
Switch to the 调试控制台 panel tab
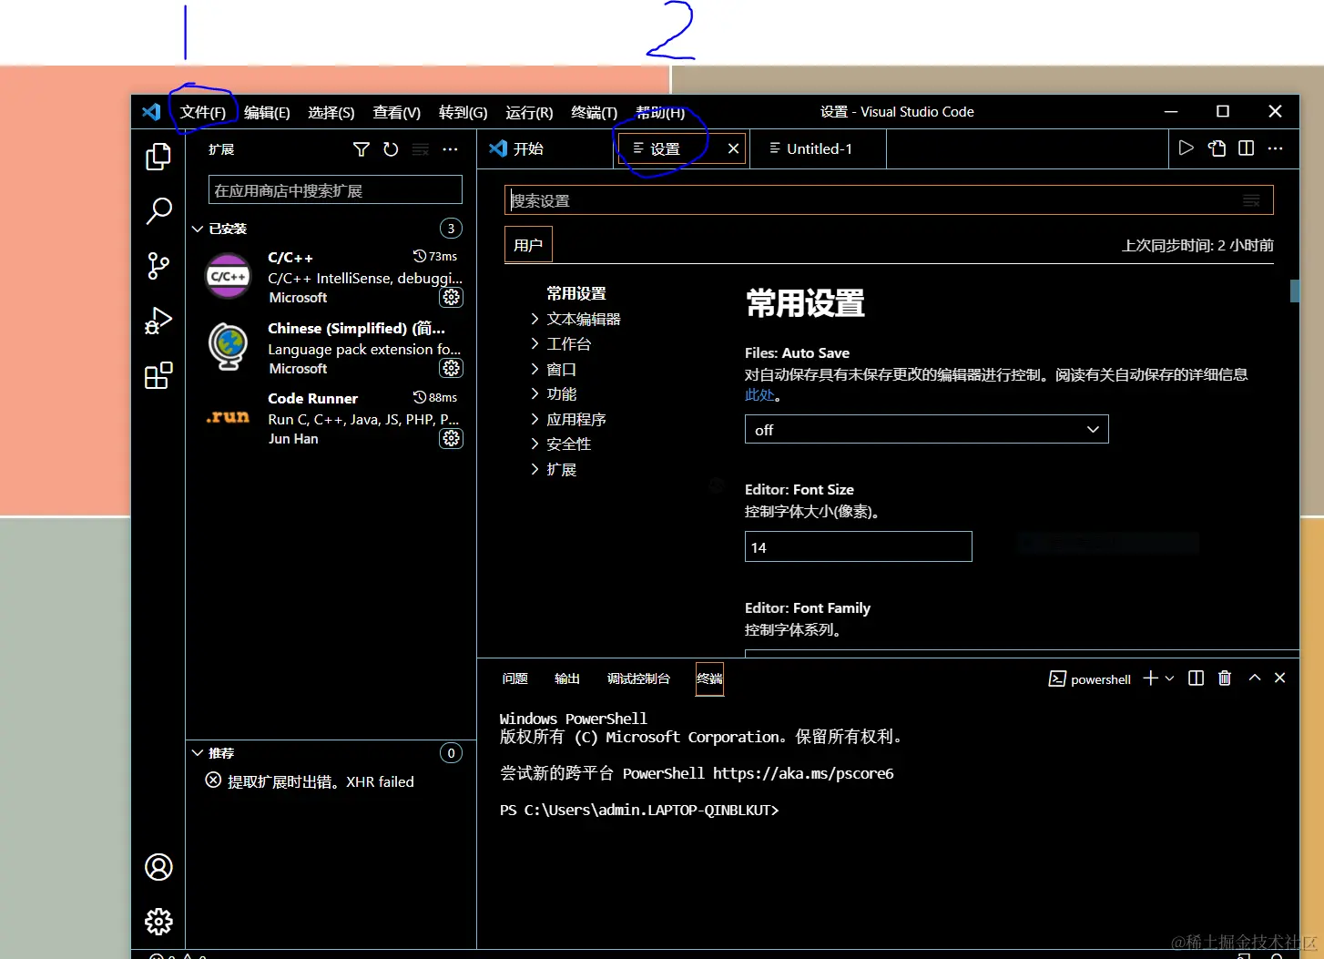click(x=638, y=678)
